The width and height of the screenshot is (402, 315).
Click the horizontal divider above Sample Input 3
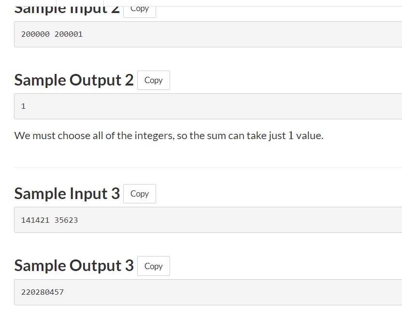tap(208, 168)
